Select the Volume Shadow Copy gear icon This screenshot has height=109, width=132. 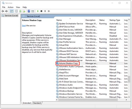coord(57,63)
